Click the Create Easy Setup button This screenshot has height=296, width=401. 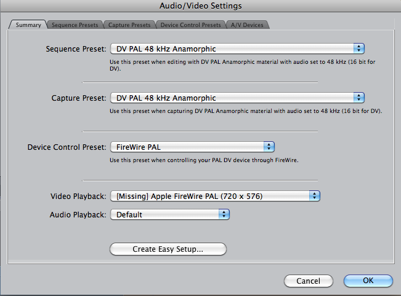(168, 249)
